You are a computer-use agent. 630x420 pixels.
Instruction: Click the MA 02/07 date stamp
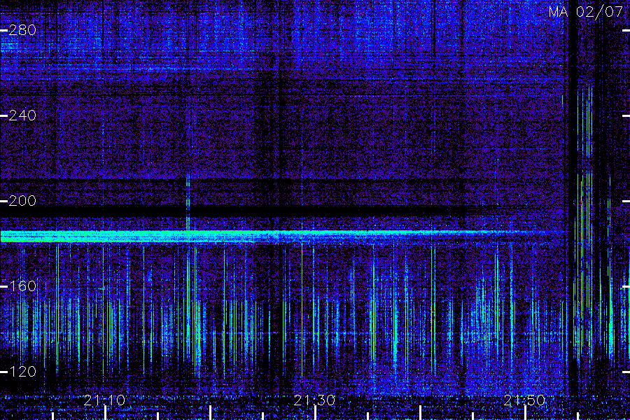[x=586, y=12]
